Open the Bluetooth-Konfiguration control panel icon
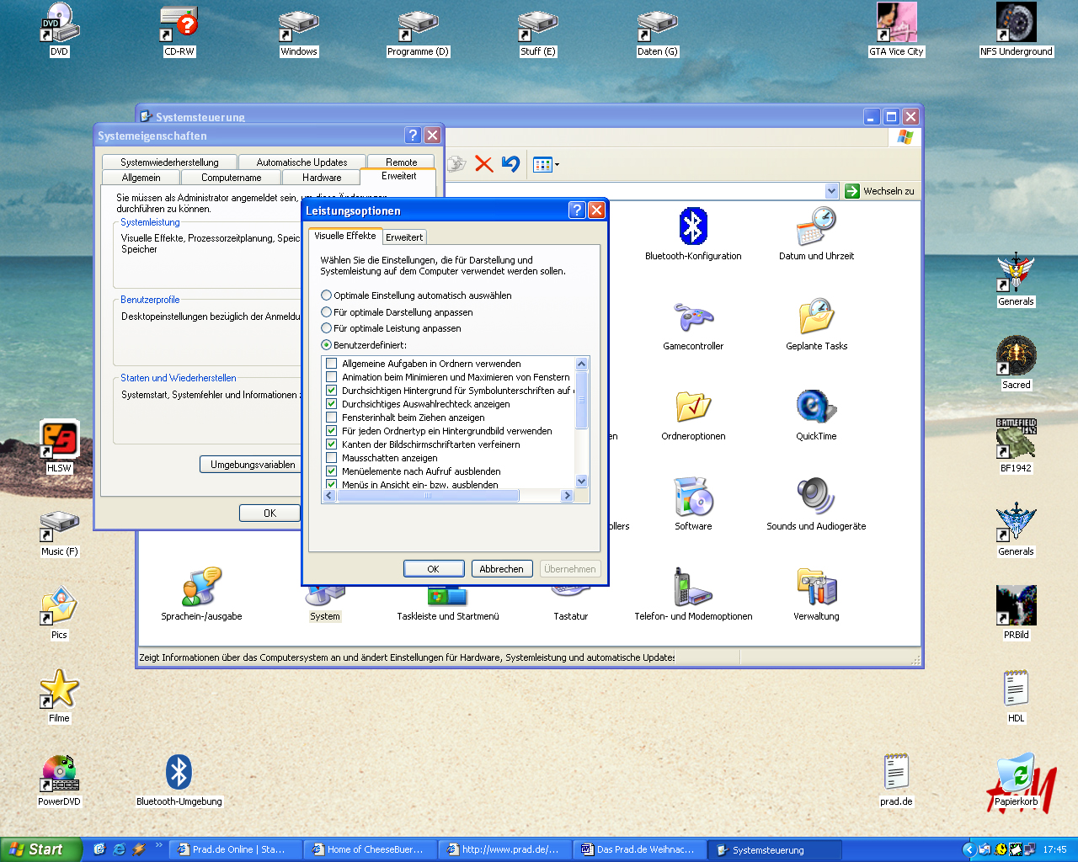 692,227
